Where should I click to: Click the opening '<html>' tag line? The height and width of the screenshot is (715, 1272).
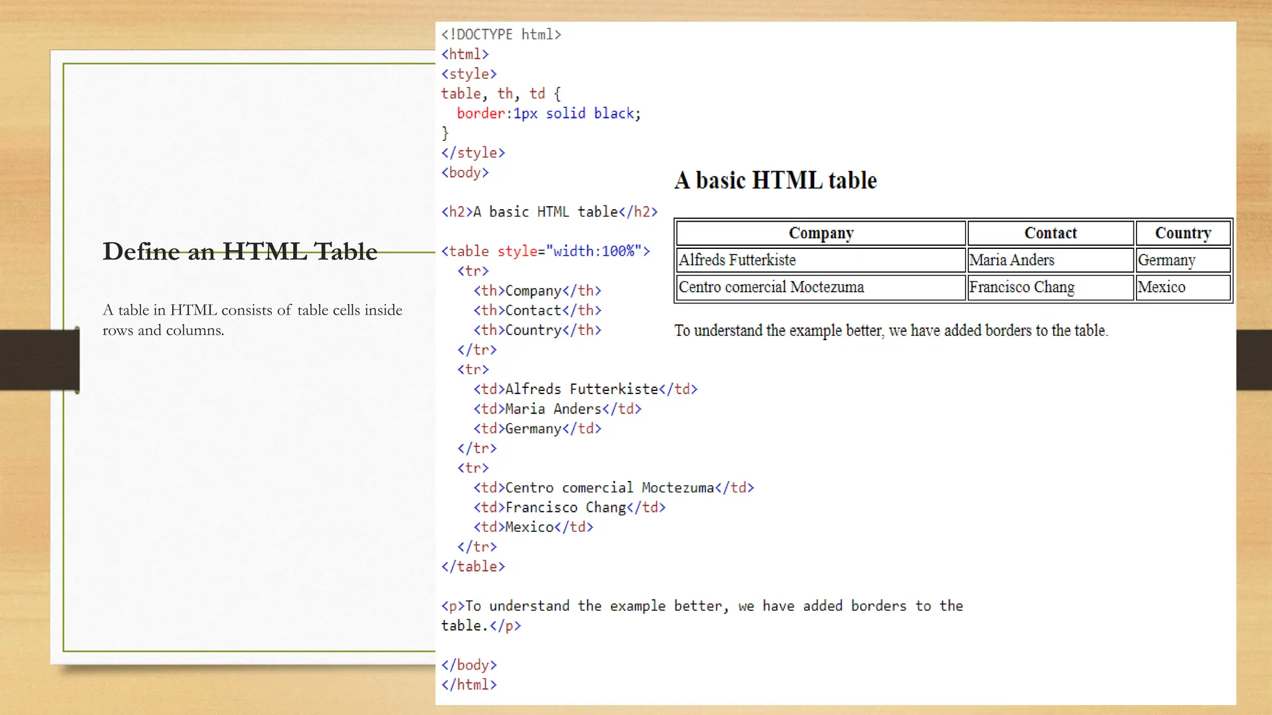[465, 55]
